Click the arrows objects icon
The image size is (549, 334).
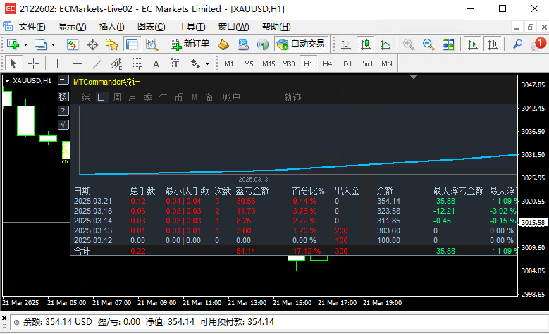195,63
